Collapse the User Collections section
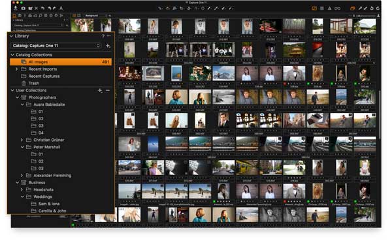This screenshot has height=243, width=392. click(x=12, y=90)
